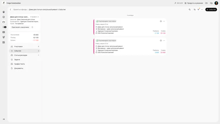Click the search magnifier icon
The width and height of the screenshot is (220, 124).
click(189, 10)
